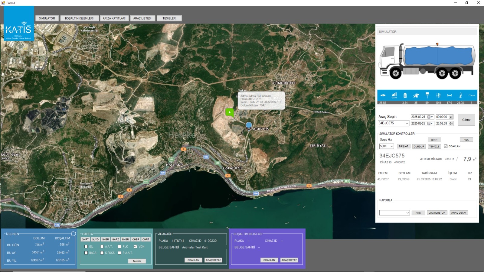Enable the PLK map layer checkbox
484x272 pixels.
pyautogui.click(x=119, y=247)
